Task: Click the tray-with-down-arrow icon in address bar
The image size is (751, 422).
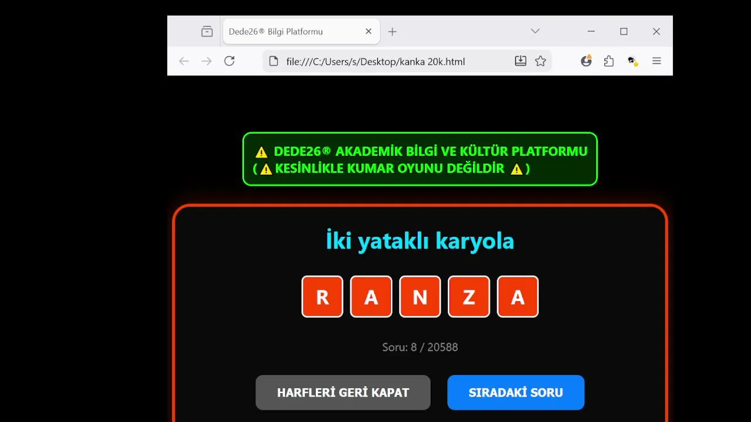Action: [x=520, y=61]
